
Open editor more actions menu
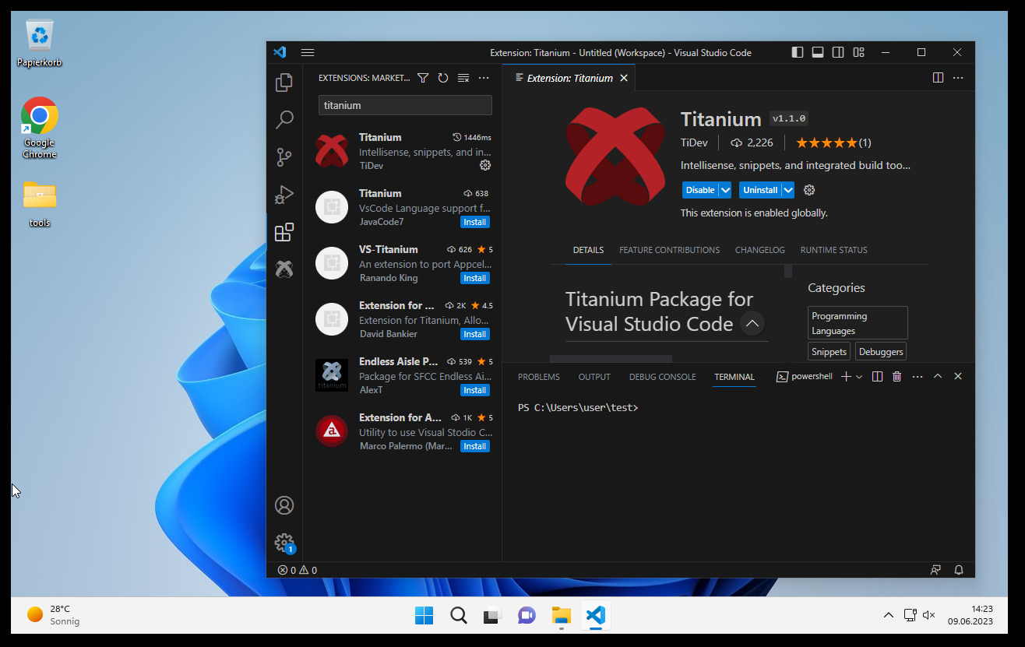coord(959,78)
